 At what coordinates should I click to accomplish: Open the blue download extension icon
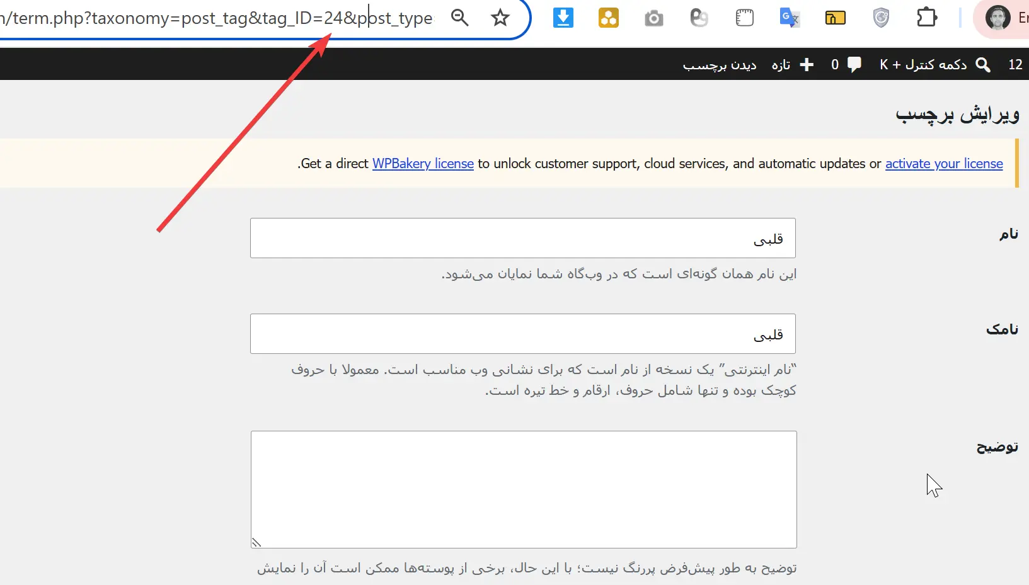563,18
